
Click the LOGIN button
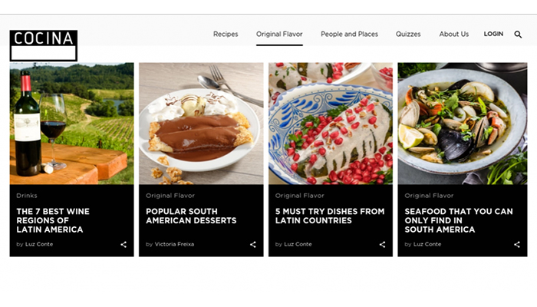[x=493, y=35]
